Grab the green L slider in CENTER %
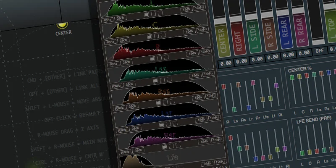This screenshot has width=336, height=168. pyautogui.click(x=292, y=77)
